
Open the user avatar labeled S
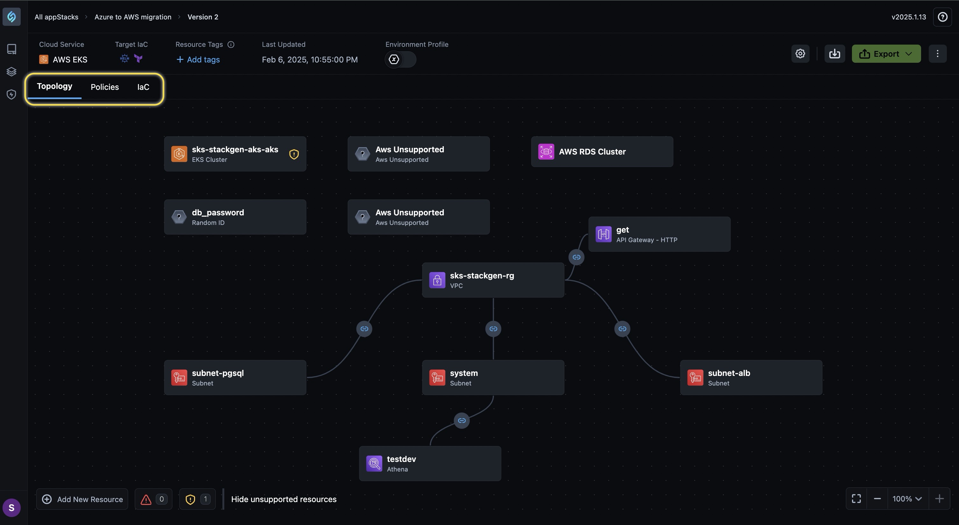click(x=11, y=507)
